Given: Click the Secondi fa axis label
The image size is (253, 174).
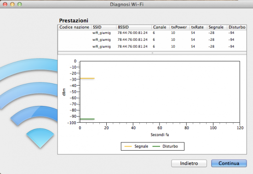Looking at the screenshot, I should pyautogui.click(x=160, y=135).
